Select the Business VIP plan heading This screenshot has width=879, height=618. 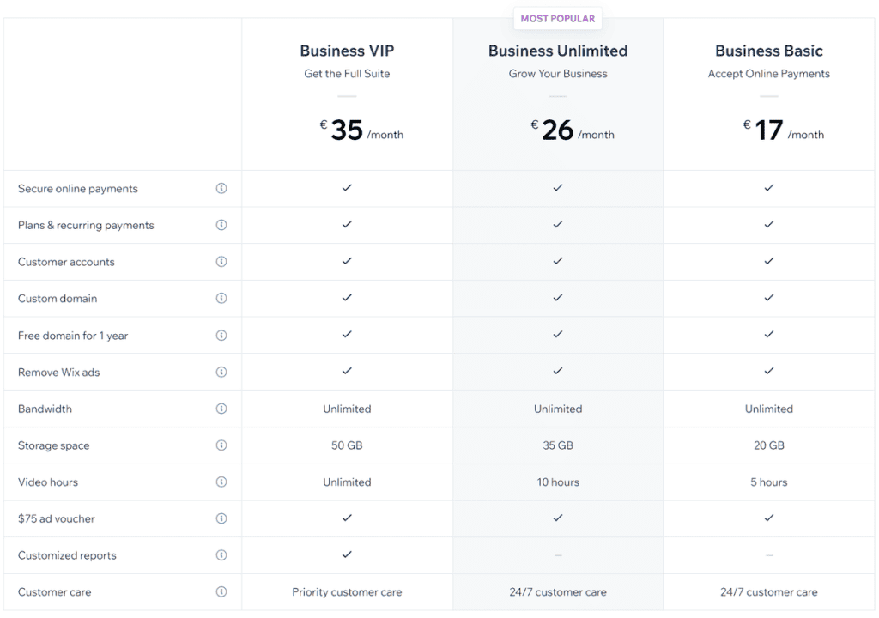[347, 51]
